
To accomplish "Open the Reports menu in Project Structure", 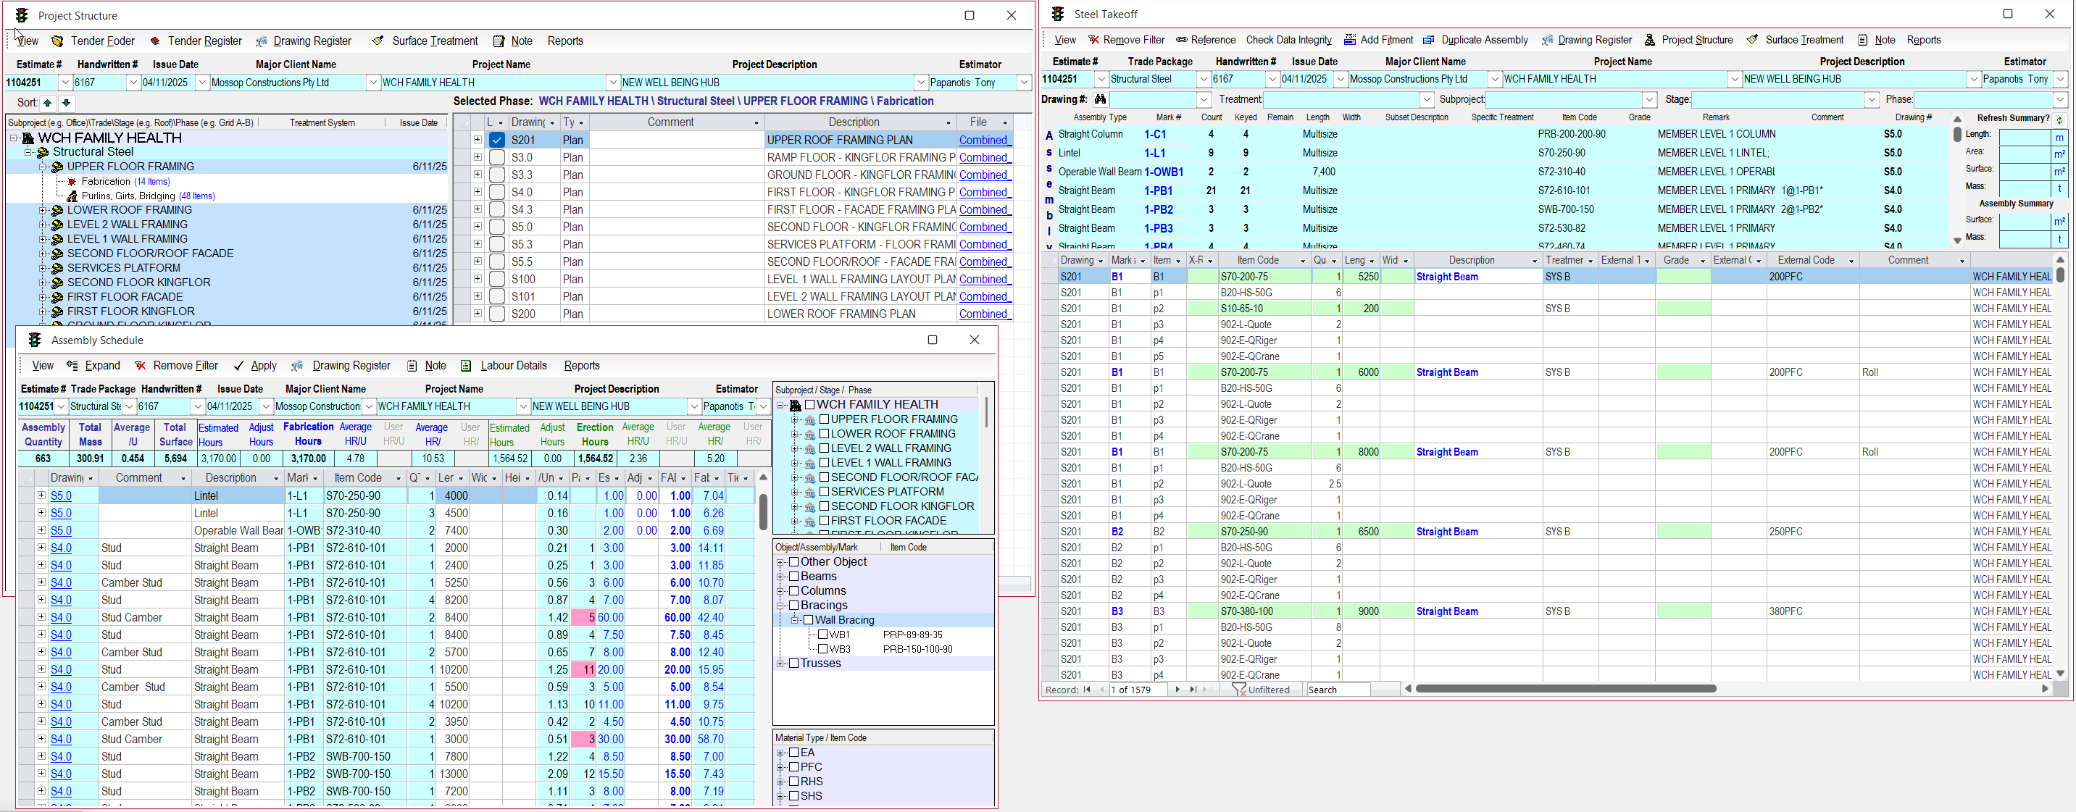I will tap(565, 41).
